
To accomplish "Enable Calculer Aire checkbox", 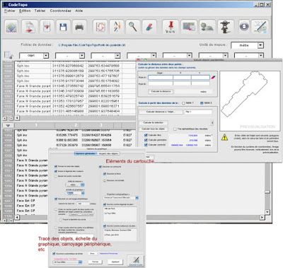I will (x=146, y=135).
